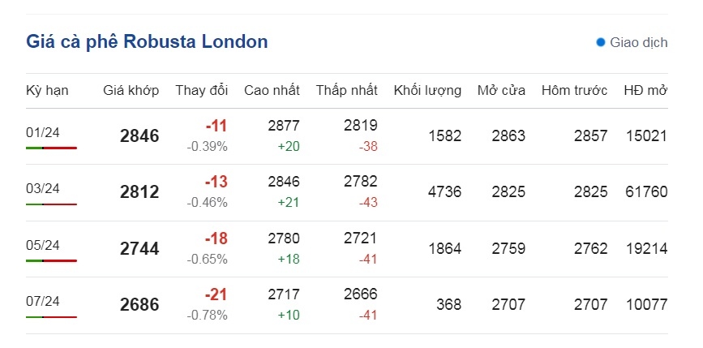Click the price range bar under 05/24
Image resolution: width=703 pixels, height=348 pixels.
click(x=52, y=260)
